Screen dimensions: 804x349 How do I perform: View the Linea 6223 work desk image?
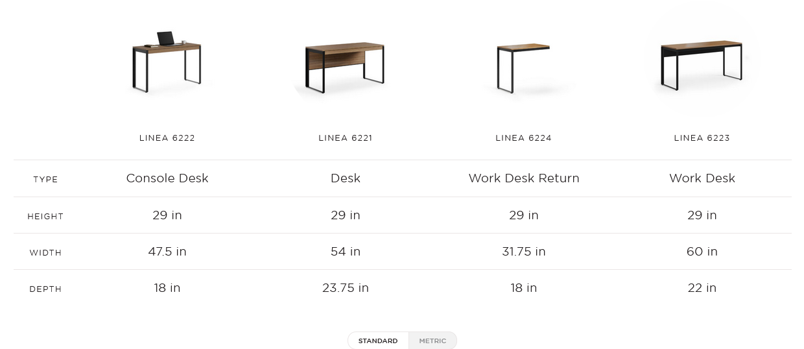click(x=702, y=64)
